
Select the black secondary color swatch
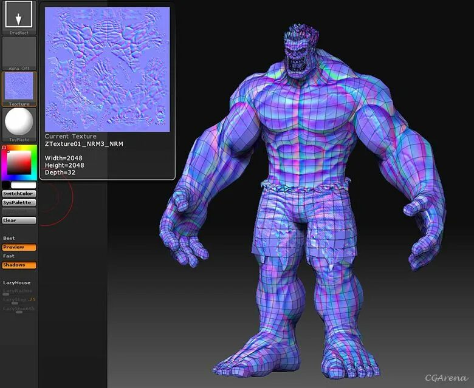[6, 185]
